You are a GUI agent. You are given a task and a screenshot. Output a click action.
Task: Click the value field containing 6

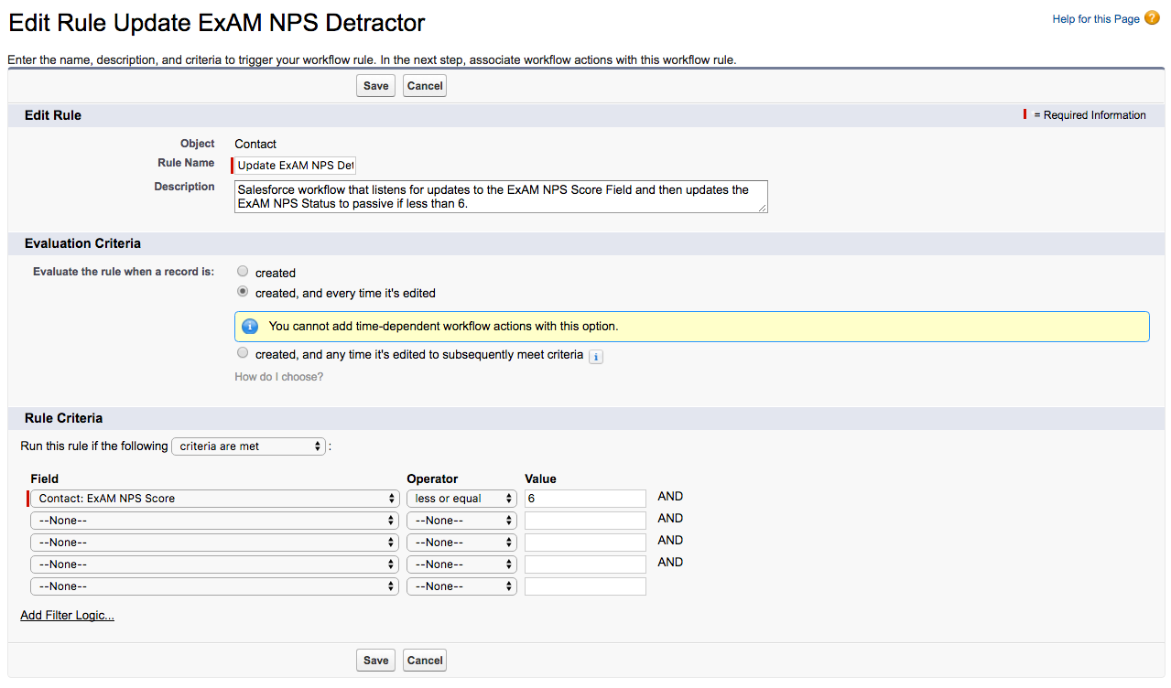pyautogui.click(x=585, y=499)
